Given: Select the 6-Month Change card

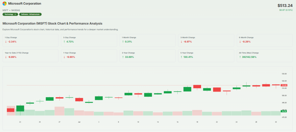Looking at the screenshot, I should click(x=264, y=40).
